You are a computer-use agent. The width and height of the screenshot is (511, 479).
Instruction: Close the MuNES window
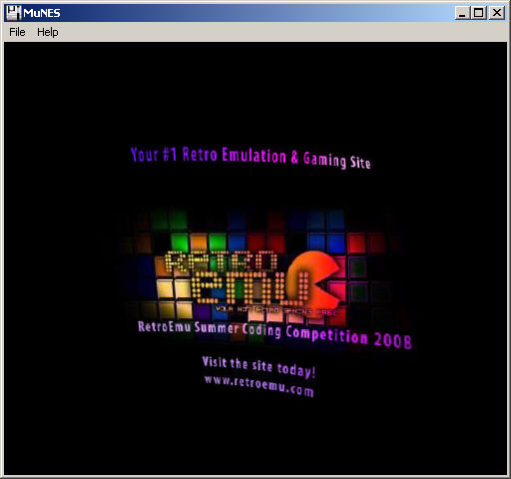click(497, 13)
